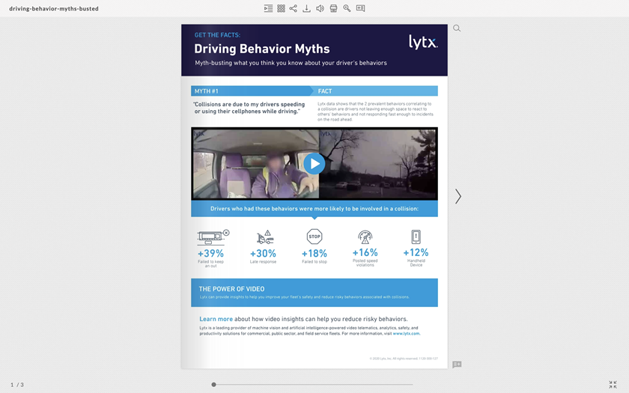
Task: Show the page thumbnails grid
Action: pyautogui.click(x=281, y=8)
